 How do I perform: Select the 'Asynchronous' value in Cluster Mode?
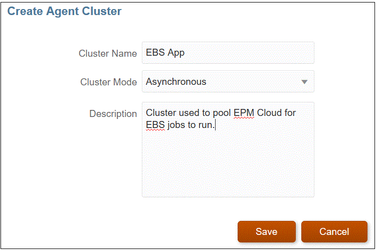coord(176,82)
